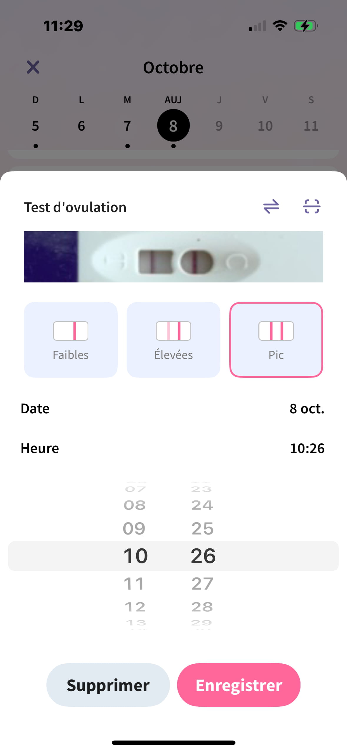The height and width of the screenshot is (752, 347).
Task: Select Tuesday 7 in the week calendar
Action: (127, 126)
